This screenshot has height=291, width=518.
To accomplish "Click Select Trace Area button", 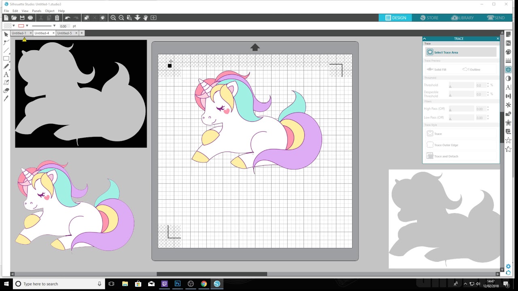I will point(461,52).
